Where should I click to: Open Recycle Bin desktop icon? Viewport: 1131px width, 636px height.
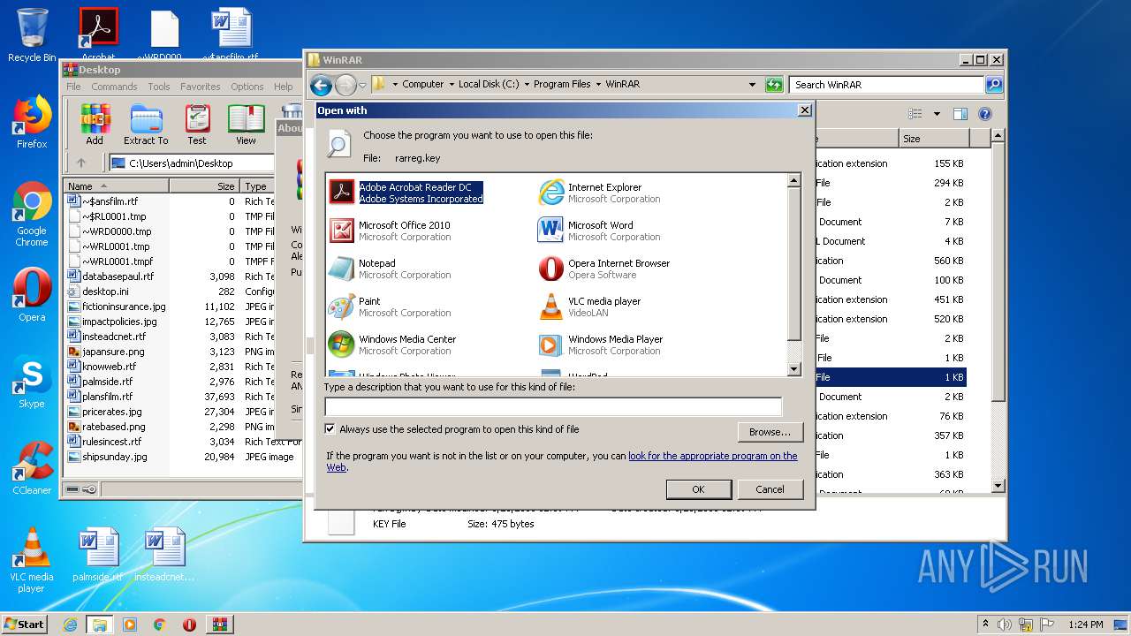click(x=32, y=35)
